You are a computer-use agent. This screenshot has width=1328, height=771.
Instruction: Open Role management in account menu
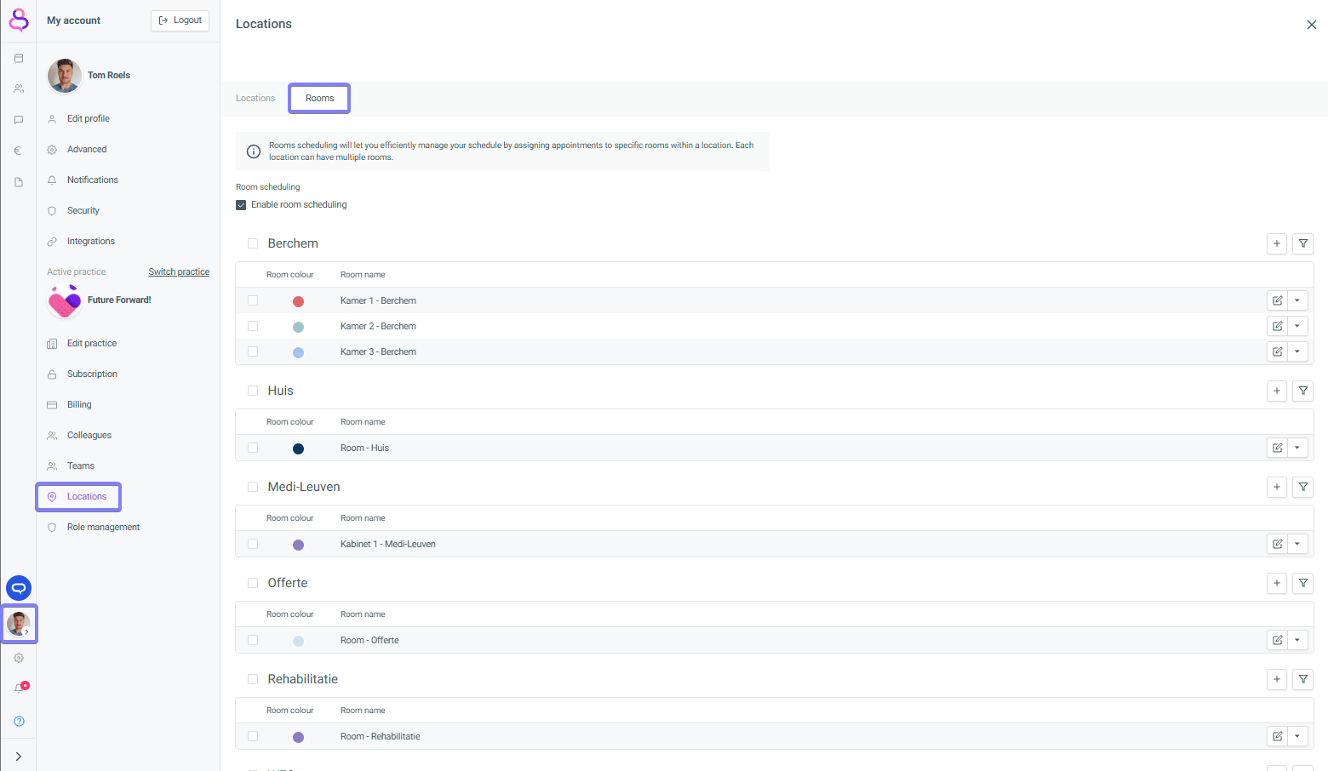click(103, 528)
